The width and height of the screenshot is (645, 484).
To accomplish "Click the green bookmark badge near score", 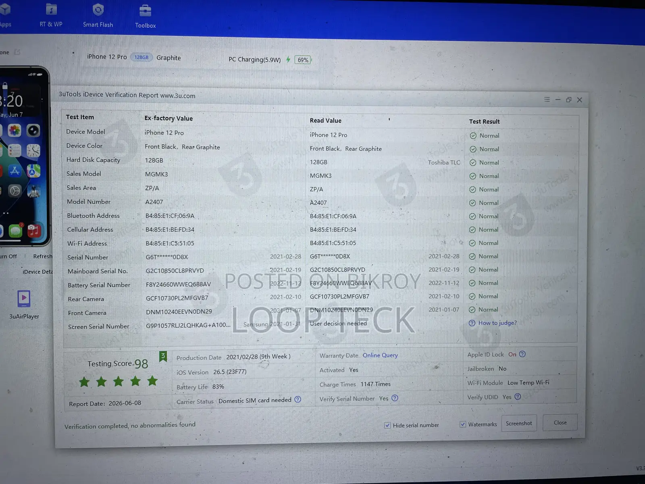I will (163, 356).
